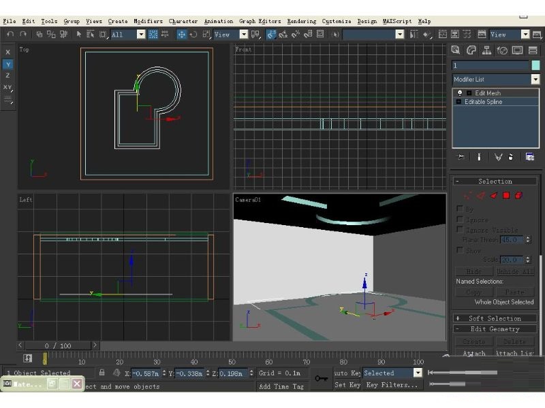Image resolution: width=545 pixels, height=408 pixels.
Task: Check the Show normals checkbox
Action: (x=459, y=250)
